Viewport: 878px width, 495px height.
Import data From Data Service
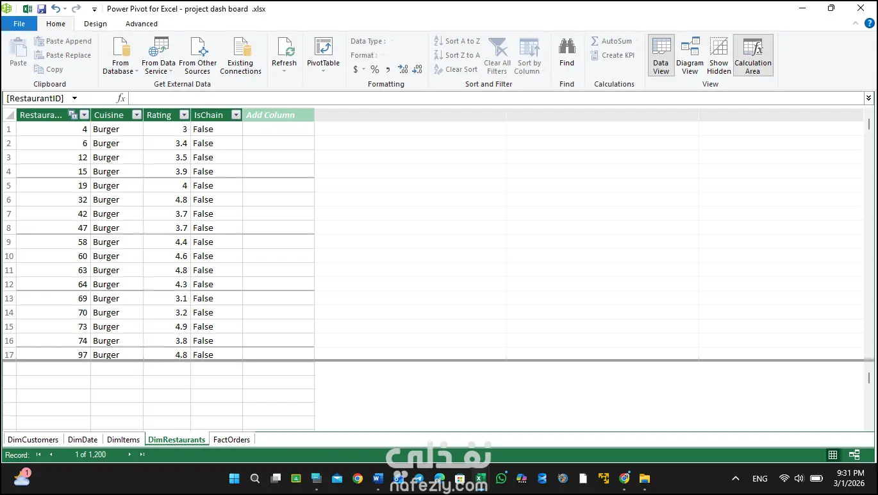pos(158,56)
